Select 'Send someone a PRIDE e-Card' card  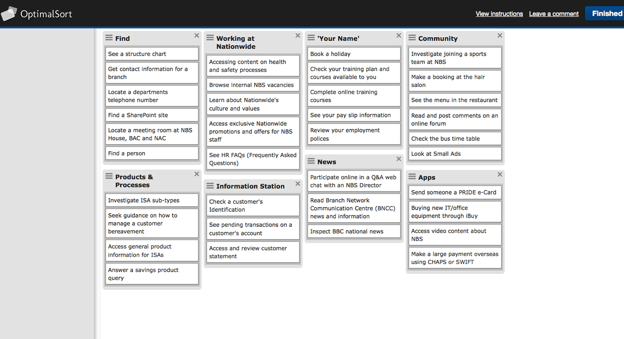pyautogui.click(x=455, y=193)
